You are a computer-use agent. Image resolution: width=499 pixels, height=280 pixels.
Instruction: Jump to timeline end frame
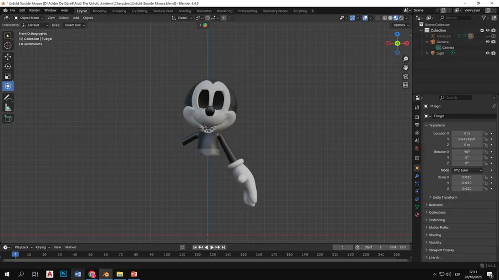click(223, 247)
